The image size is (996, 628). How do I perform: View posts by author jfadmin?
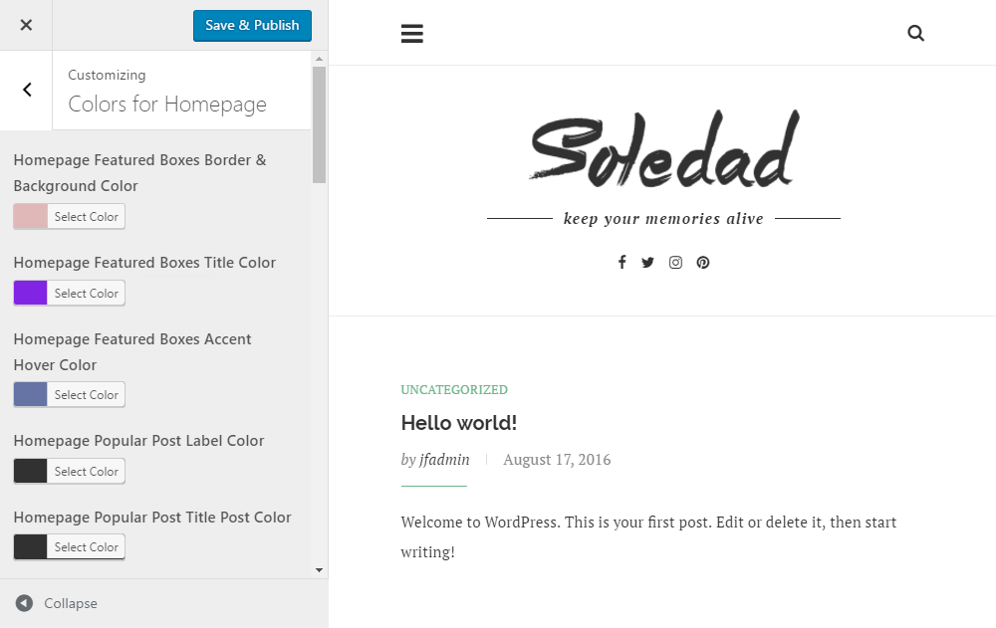coord(445,460)
